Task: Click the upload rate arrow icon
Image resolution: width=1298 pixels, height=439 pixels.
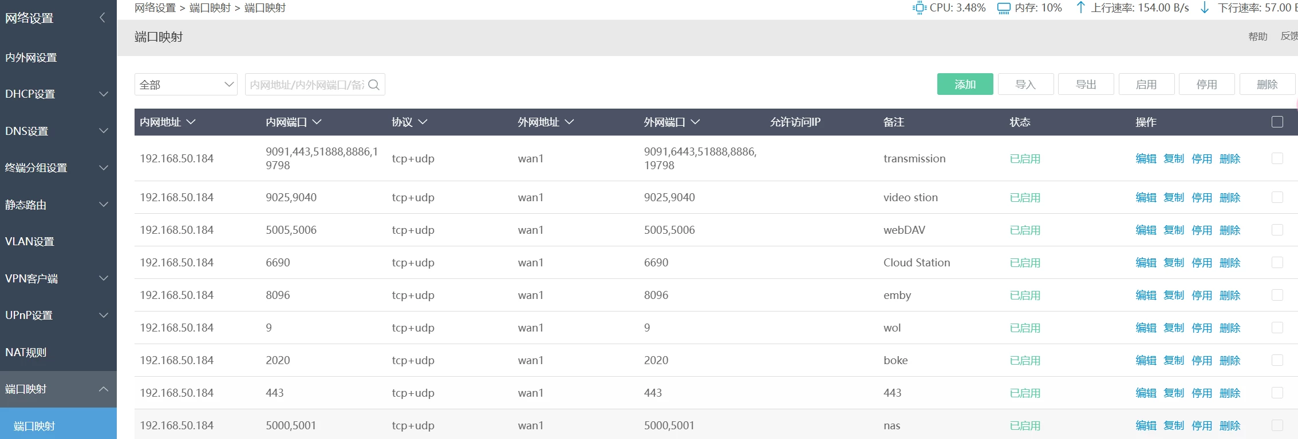Action: 1080,7
